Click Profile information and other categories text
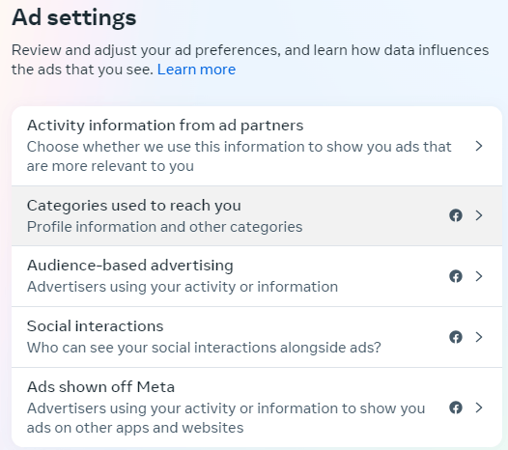 (164, 227)
